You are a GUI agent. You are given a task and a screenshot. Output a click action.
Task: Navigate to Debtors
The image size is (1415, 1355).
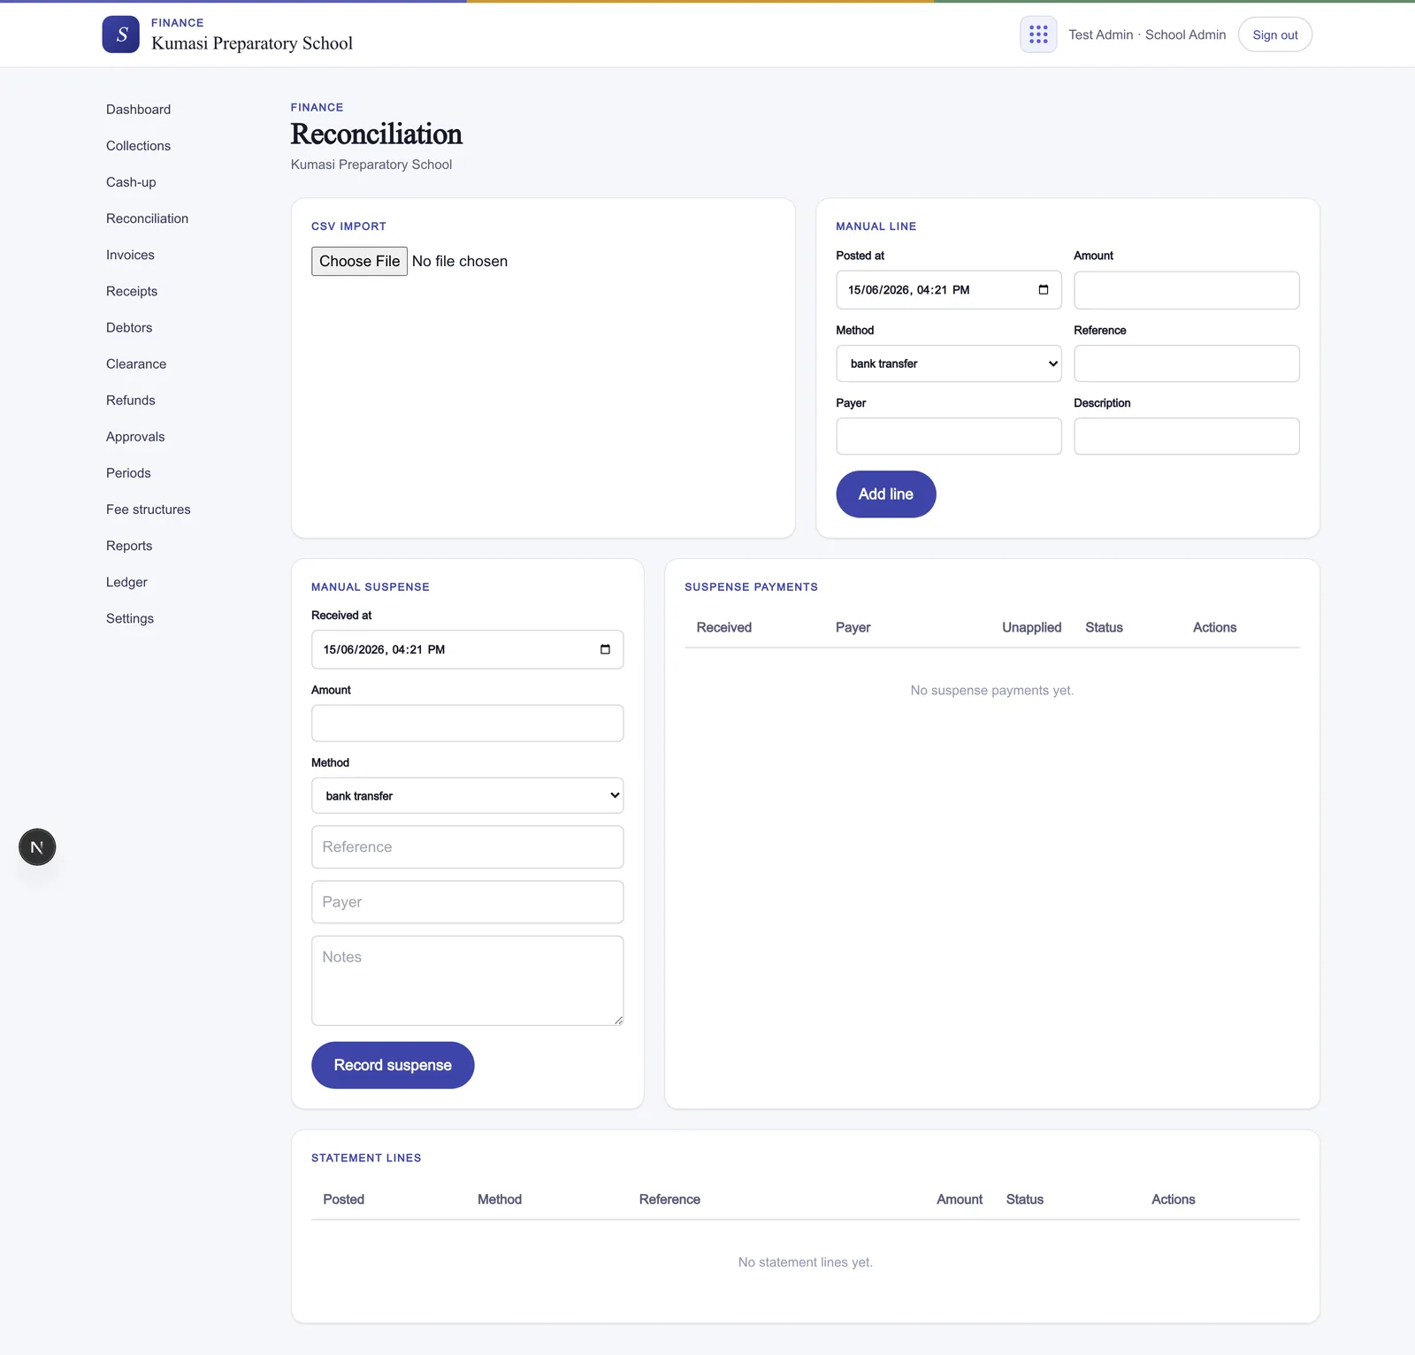click(x=129, y=327)
